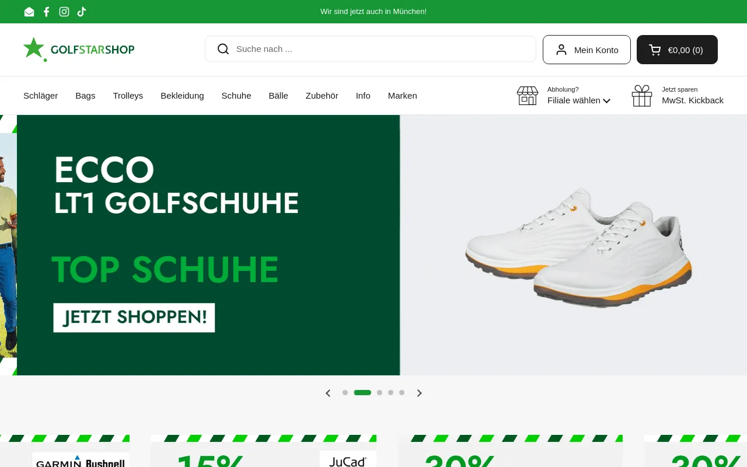Select the third carousel dot
Screen dimensions: 747x467
tap(379, 393)
